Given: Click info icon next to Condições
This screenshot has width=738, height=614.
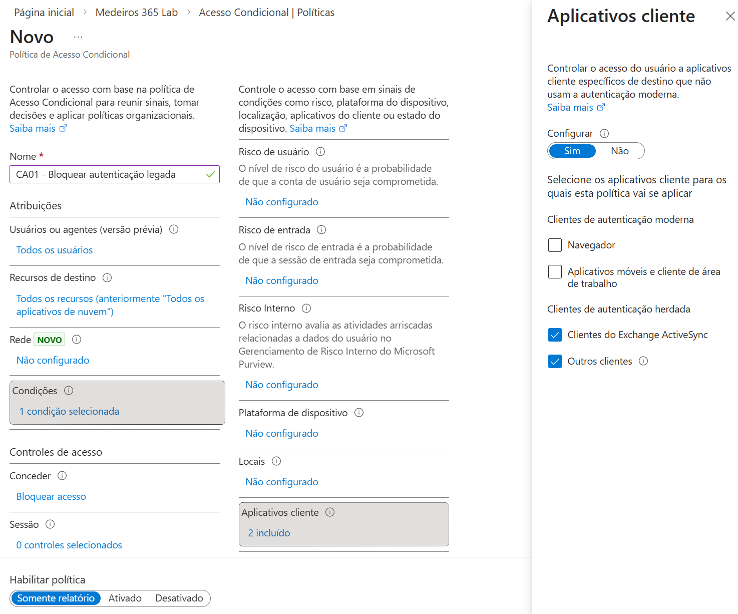Looking at the screenshot, I should click(69, 391).
